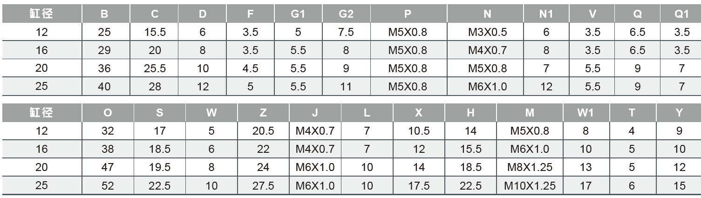Select the P column header

[x=408, y=14]
